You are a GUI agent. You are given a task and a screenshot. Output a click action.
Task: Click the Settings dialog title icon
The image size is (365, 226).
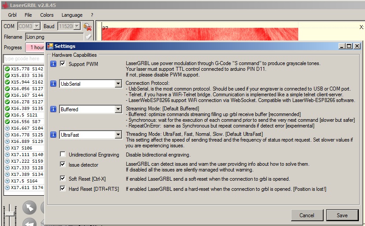click(50, 46)
